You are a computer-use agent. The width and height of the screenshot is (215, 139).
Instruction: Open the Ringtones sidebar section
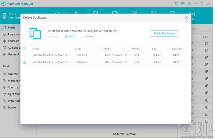(x=10, y=34)
